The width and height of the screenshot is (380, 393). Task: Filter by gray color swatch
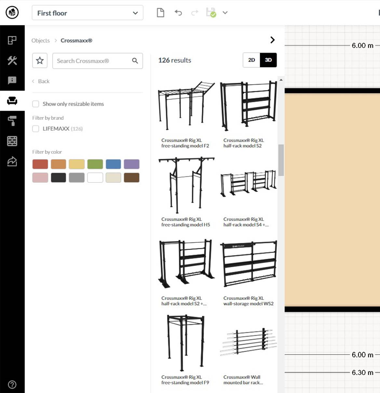pos(77,178)
